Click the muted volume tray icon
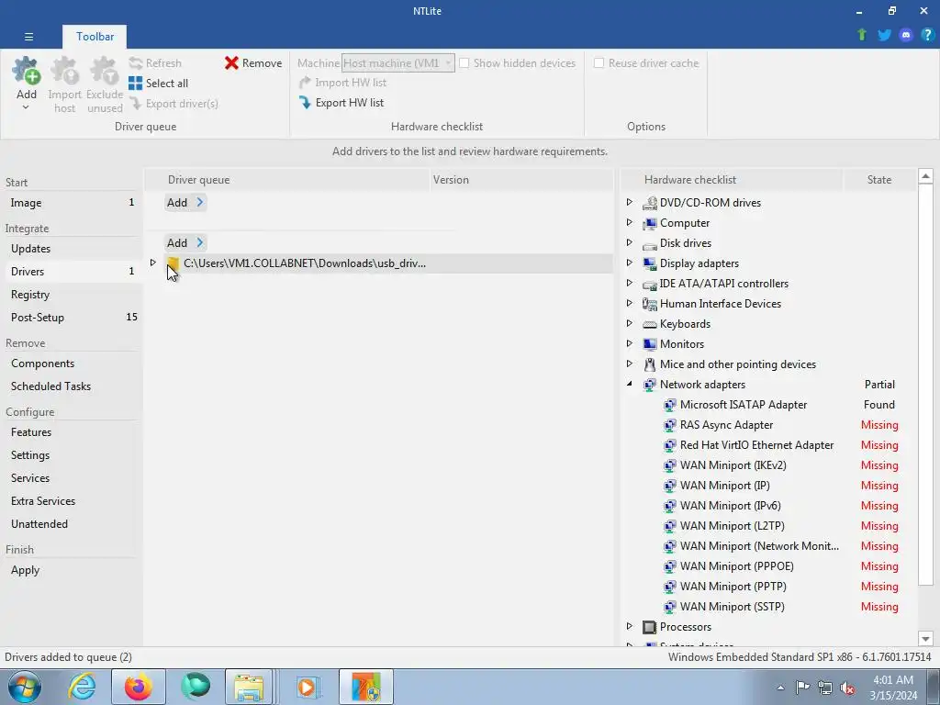 [x=847, y=688]
